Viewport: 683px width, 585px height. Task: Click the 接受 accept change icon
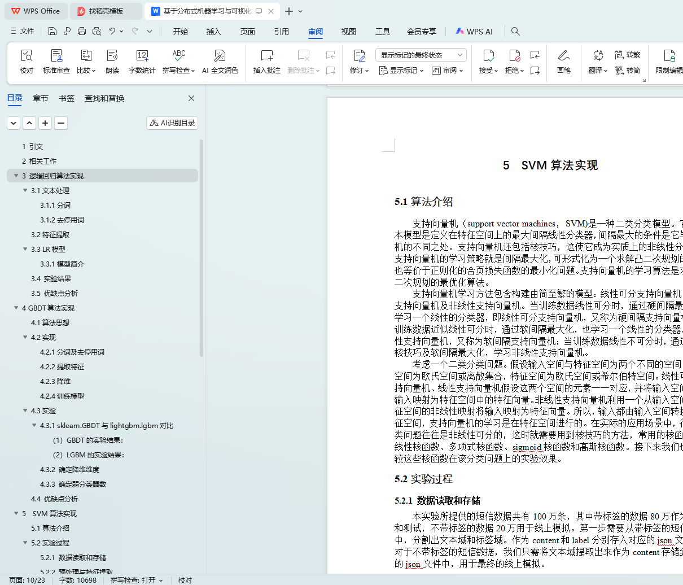pos(488,55)
